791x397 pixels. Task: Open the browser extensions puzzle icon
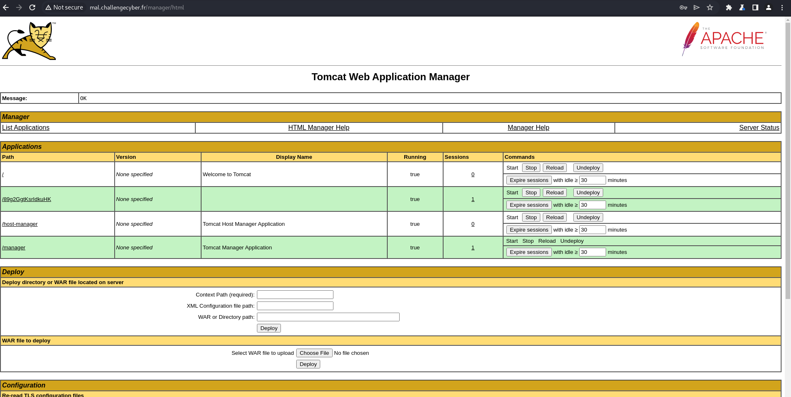pos(729,7)
